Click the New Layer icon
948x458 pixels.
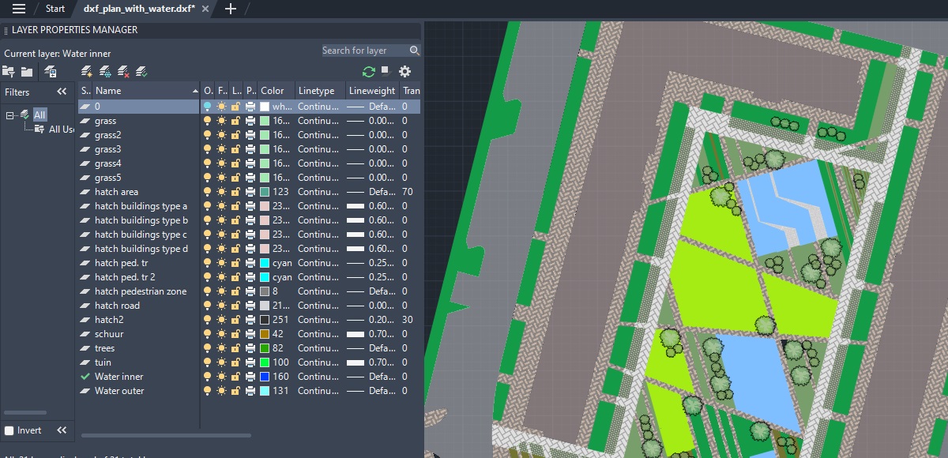tap(87, 72)
